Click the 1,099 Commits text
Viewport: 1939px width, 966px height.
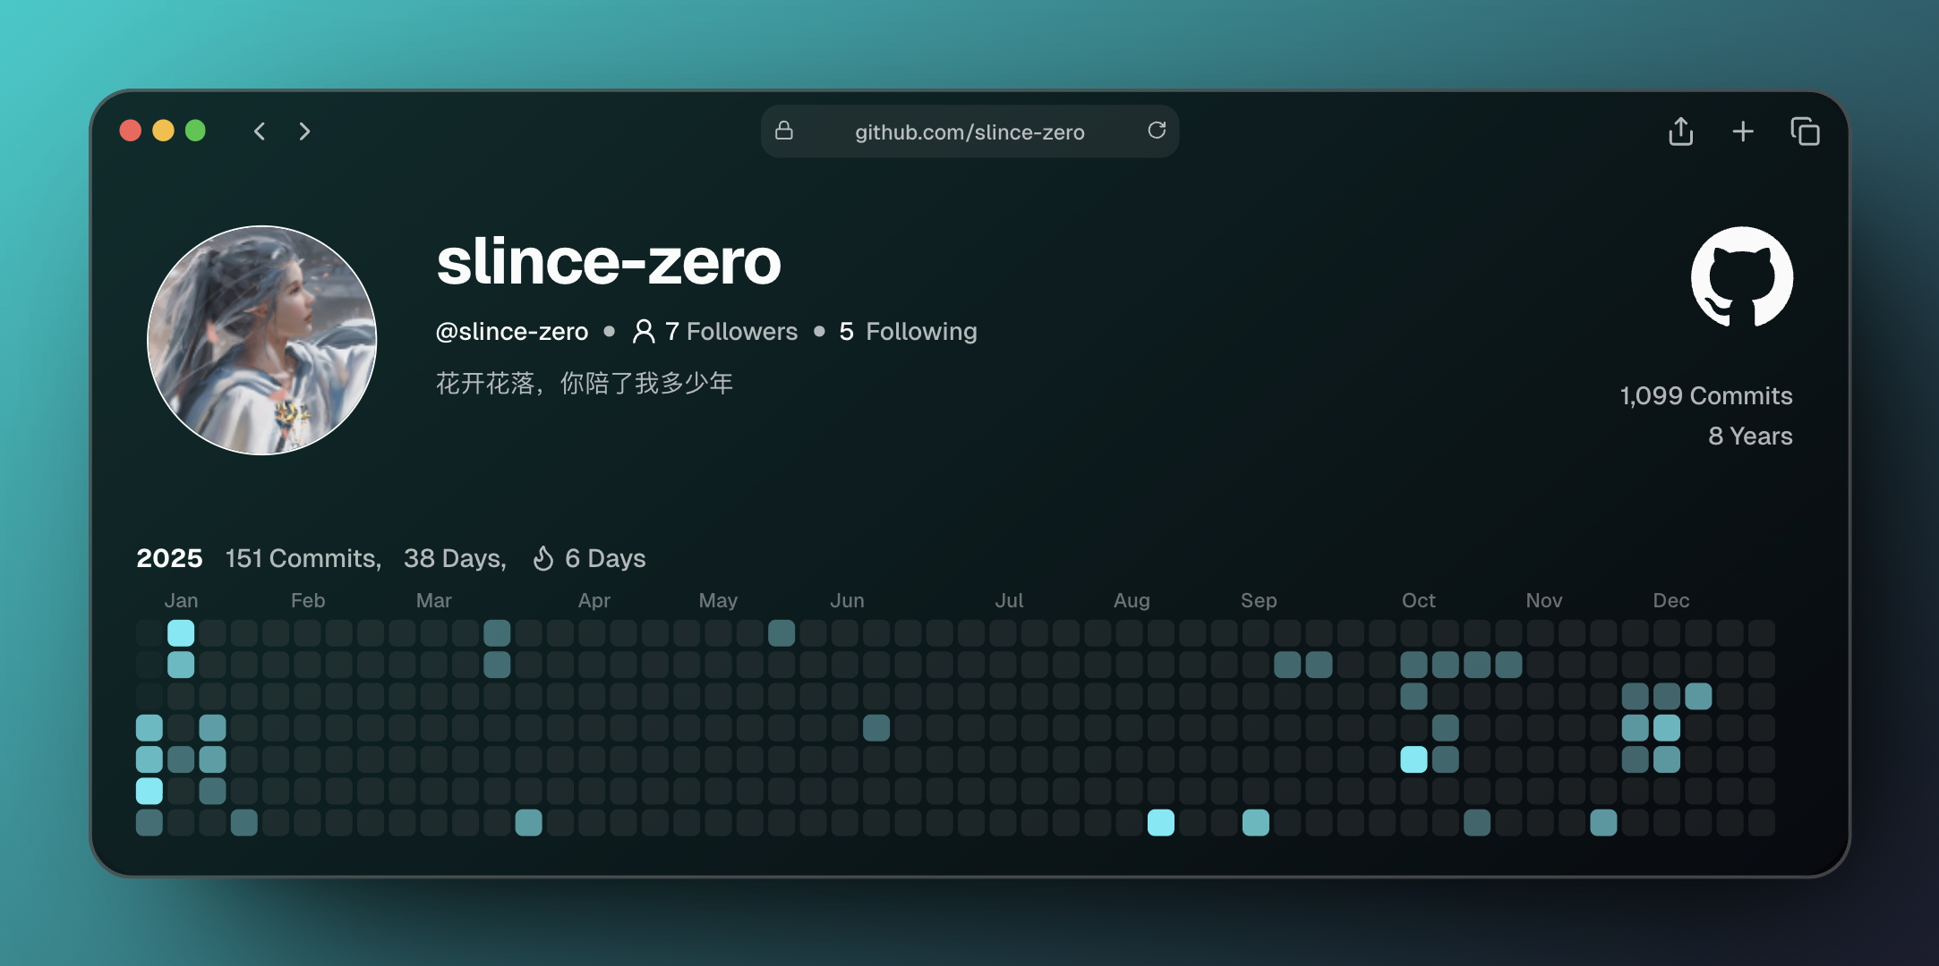[1705, 395]
